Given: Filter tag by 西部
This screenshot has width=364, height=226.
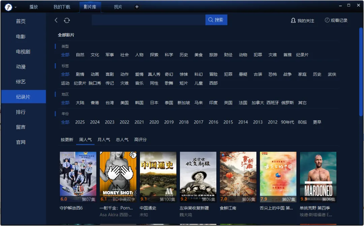Looking at the screenshot, I should (213, 83).
